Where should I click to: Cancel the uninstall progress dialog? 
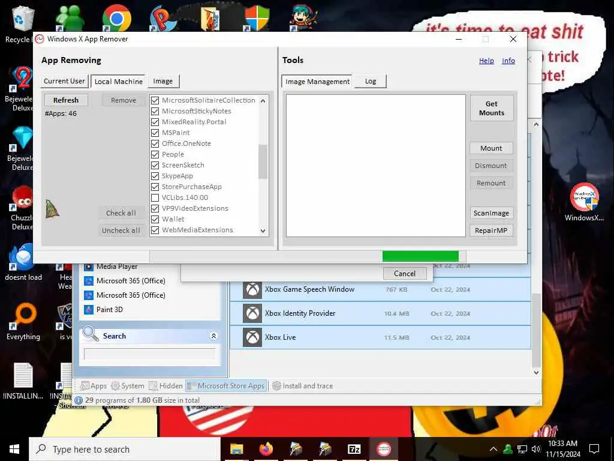405,274
